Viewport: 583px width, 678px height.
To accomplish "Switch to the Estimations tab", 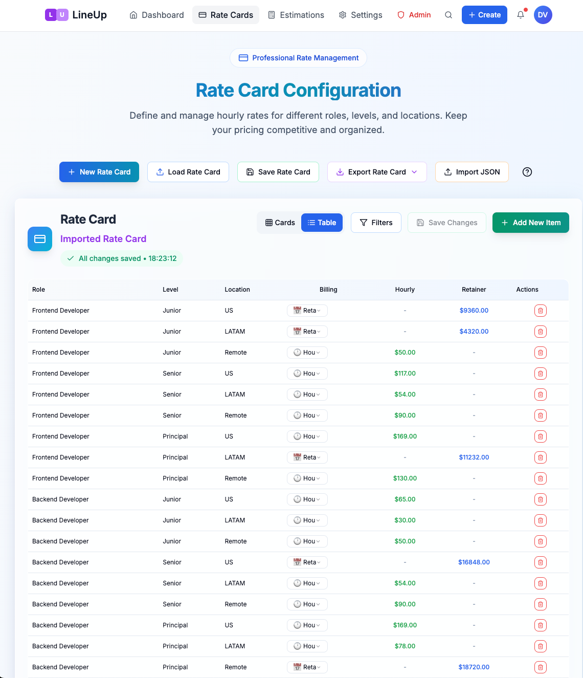I will coord(296,15).
